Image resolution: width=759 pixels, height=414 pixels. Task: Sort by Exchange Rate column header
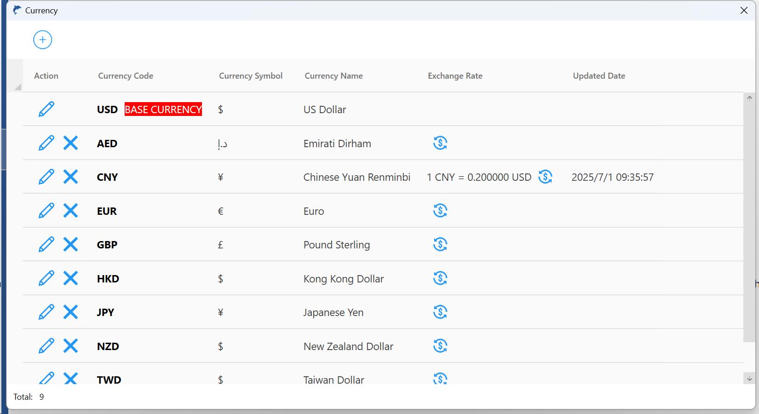(x=455, y=76)
